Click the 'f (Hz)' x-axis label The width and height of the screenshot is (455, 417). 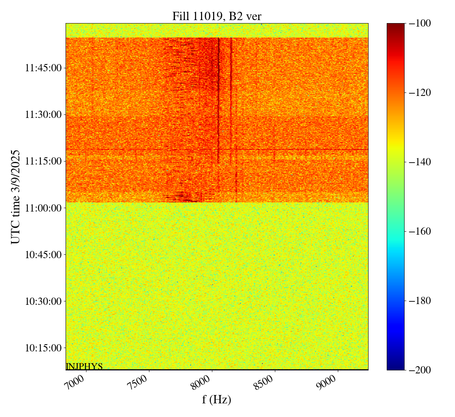tap(217, 399)
